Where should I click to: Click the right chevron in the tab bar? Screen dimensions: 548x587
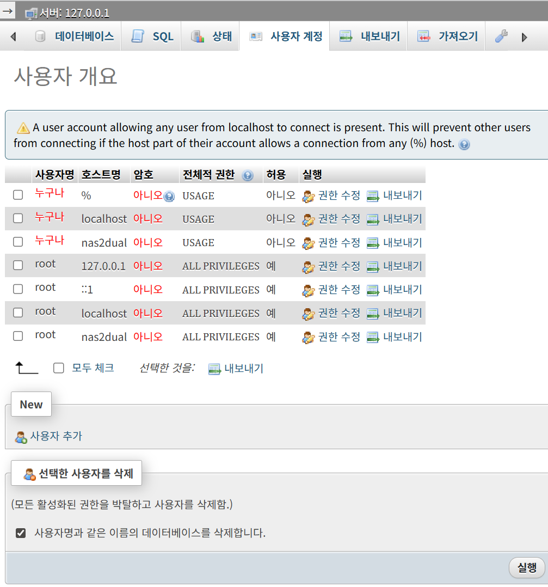(524, 36)
